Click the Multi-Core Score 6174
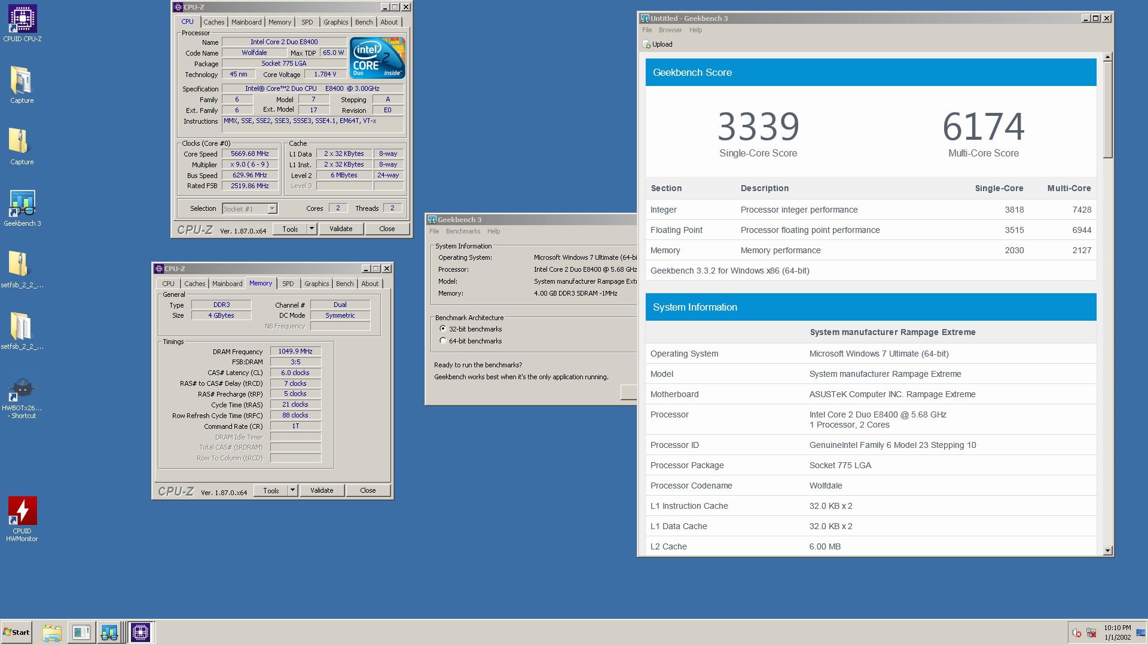Screen dimensions: 1148x645 [x=984, y=126]
